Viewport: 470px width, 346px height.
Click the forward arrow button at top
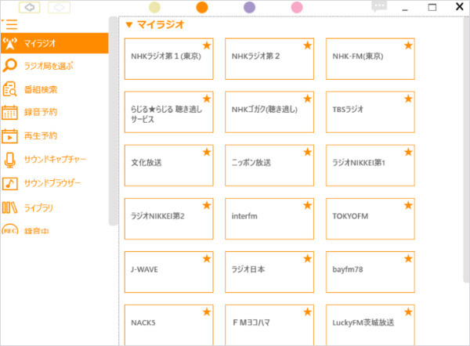[x=59, y=7]
